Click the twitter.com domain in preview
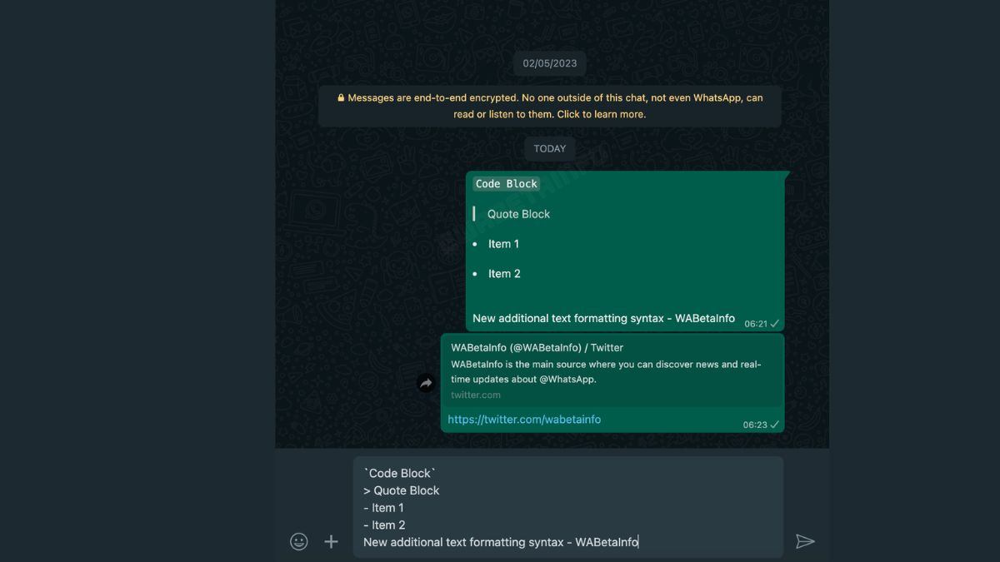1000x562 pixels. pos(476,395)
